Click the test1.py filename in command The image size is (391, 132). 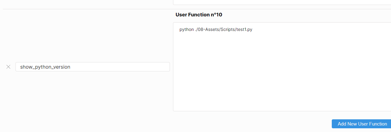(x=244, y=30)
